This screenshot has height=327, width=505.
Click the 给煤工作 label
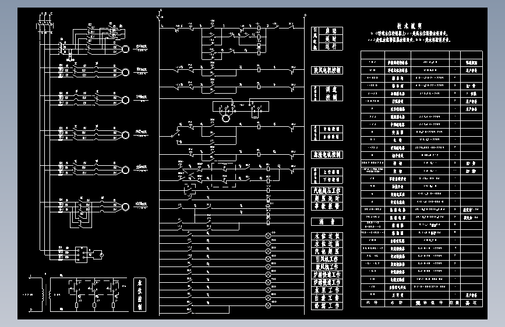coord(327,305)
